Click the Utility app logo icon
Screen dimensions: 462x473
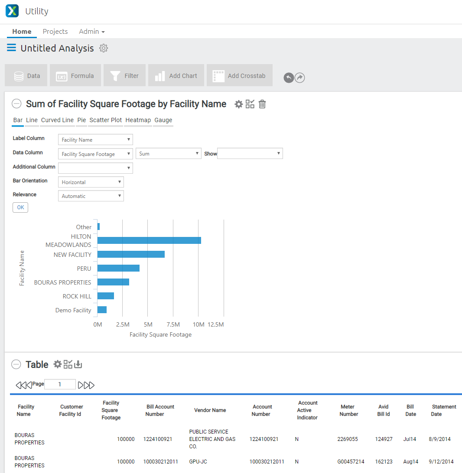pos(12,11)
